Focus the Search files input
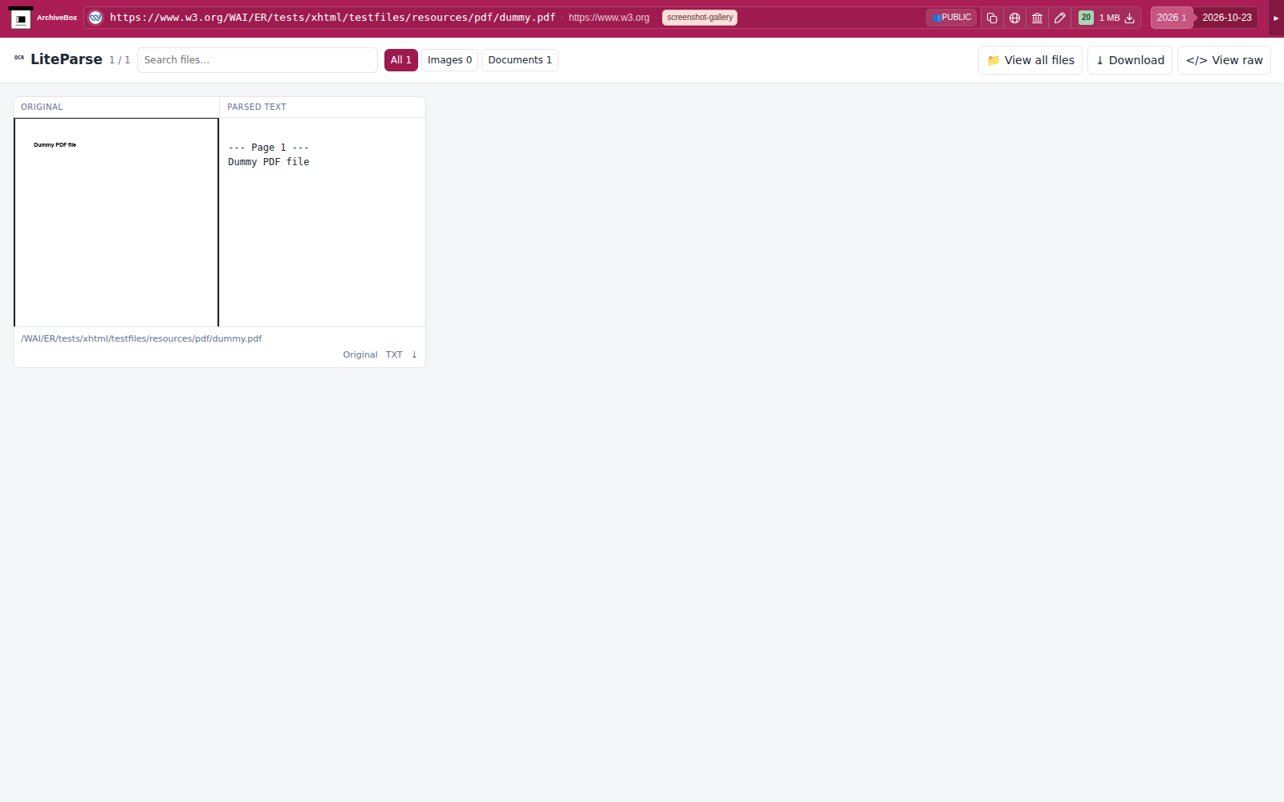1284x802 pixels. pyautogui.click(x=258, y=60)
